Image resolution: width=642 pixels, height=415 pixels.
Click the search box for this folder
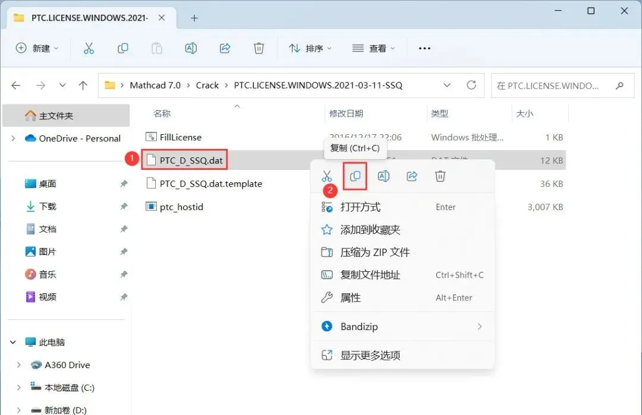[x=562, y=85]
